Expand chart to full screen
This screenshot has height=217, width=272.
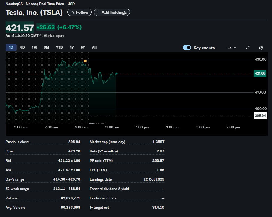tap(248, 48)
